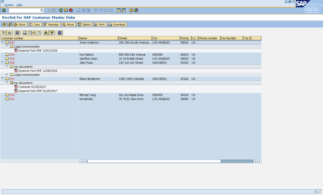Click the Reassign button

point(51,25)
